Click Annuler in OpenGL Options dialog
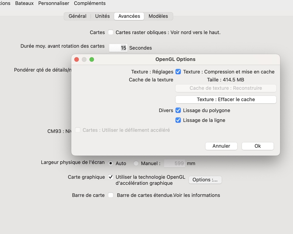293x234 pixels. click(x=221, y=146)
